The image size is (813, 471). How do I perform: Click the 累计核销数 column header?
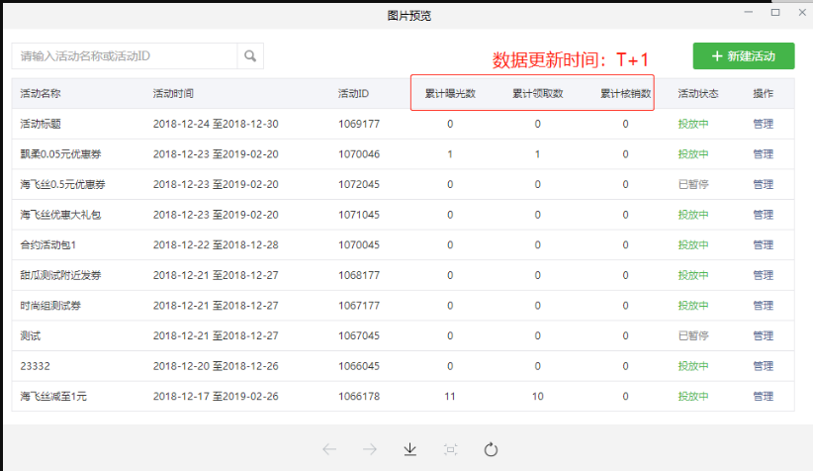coord(625,93)
